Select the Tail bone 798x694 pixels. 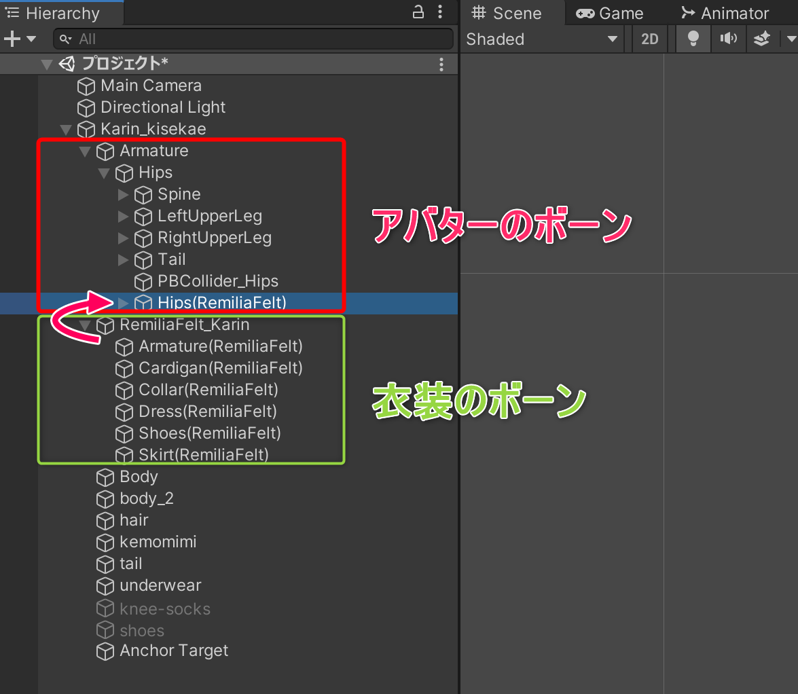tap(172, 259)
